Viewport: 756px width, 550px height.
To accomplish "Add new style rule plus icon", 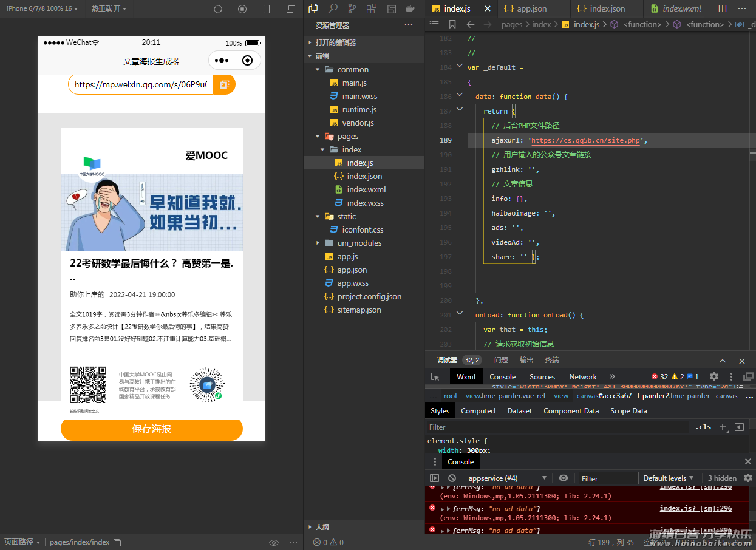I will (x=723, y=427).
